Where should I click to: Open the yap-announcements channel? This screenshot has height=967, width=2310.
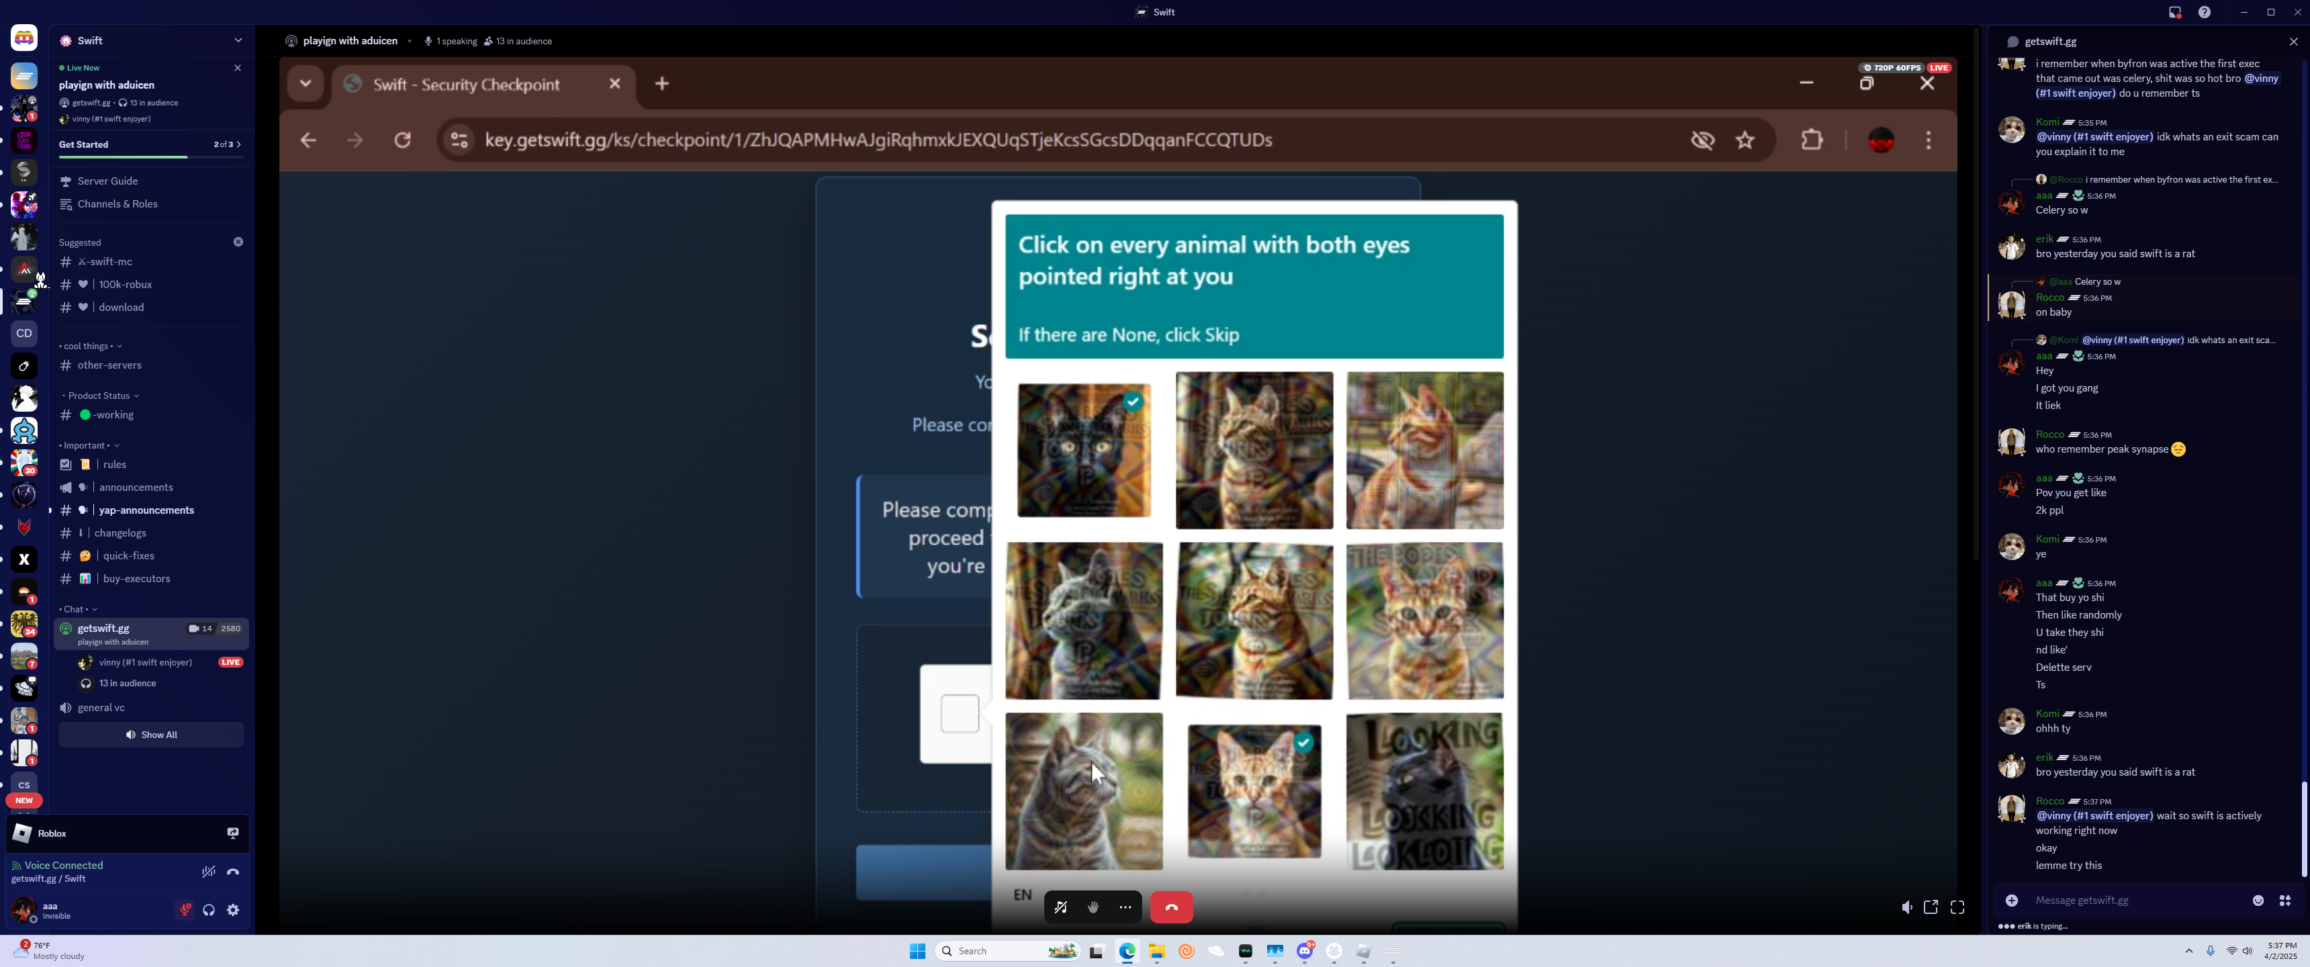pyautogui.click(x=146, y=510)
